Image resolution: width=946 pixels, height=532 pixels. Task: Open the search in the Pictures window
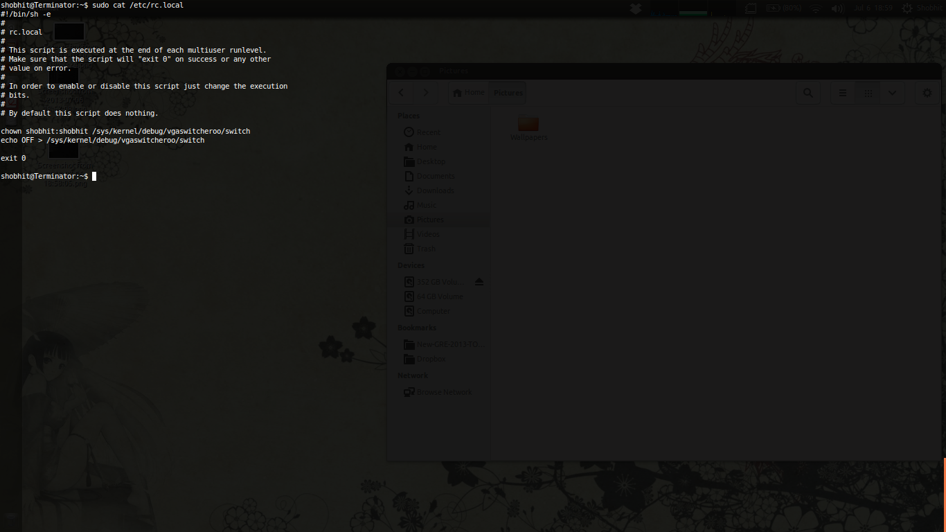coord(808,92)
